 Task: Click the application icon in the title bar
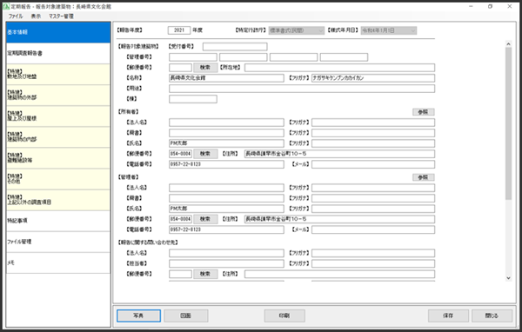coord(6,6)
